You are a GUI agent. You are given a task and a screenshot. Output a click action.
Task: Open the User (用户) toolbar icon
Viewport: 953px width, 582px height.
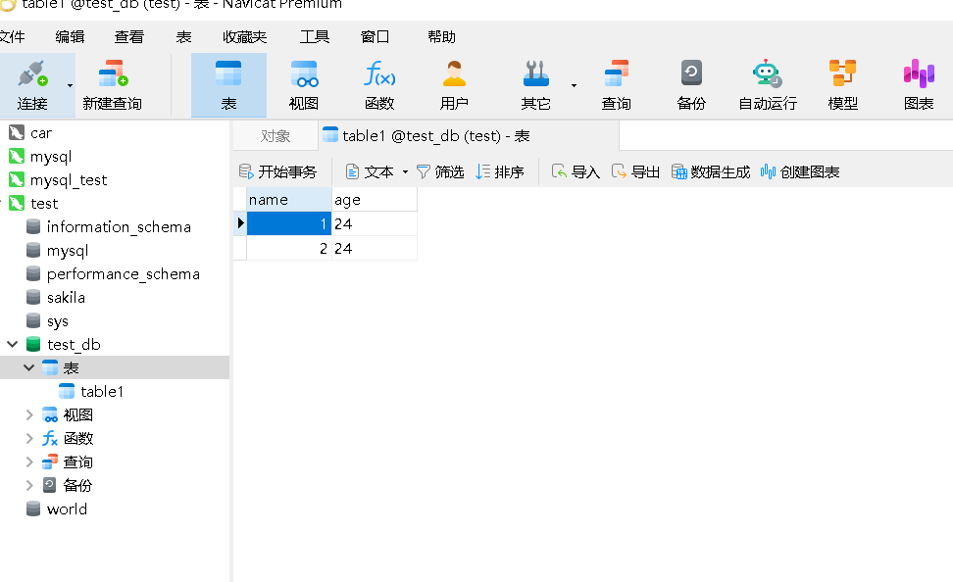coord(454,85)
